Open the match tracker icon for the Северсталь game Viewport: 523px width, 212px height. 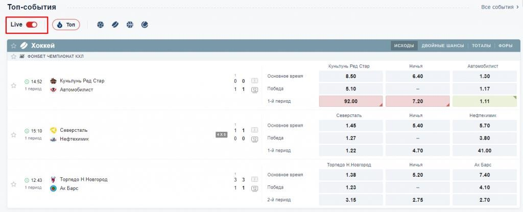pyautogui.click(x=254, y=130)
